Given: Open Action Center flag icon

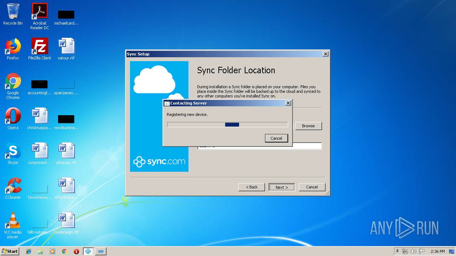Looking at the screenshot, I should (x=422, y=251).
